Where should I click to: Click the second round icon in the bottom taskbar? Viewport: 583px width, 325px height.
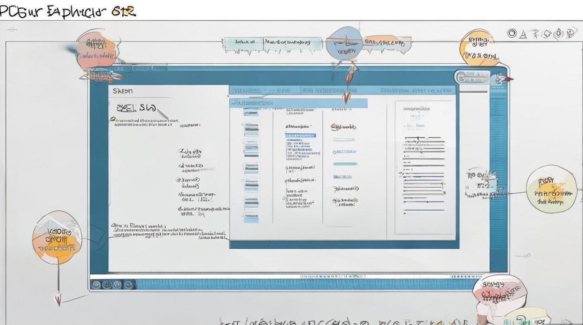coord(107,285)
